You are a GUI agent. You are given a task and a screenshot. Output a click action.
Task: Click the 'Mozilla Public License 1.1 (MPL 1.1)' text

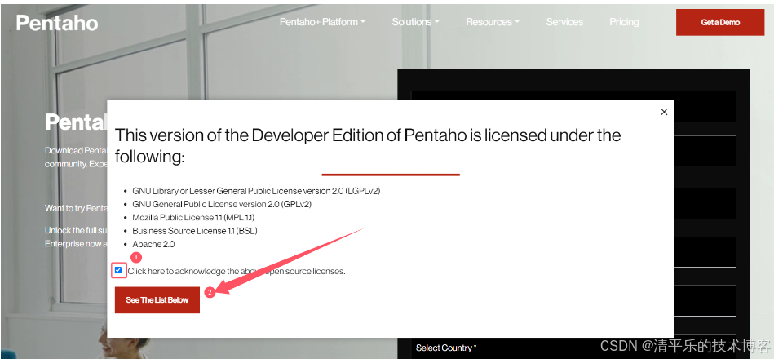pyautogui.click(x=193, y=217)
